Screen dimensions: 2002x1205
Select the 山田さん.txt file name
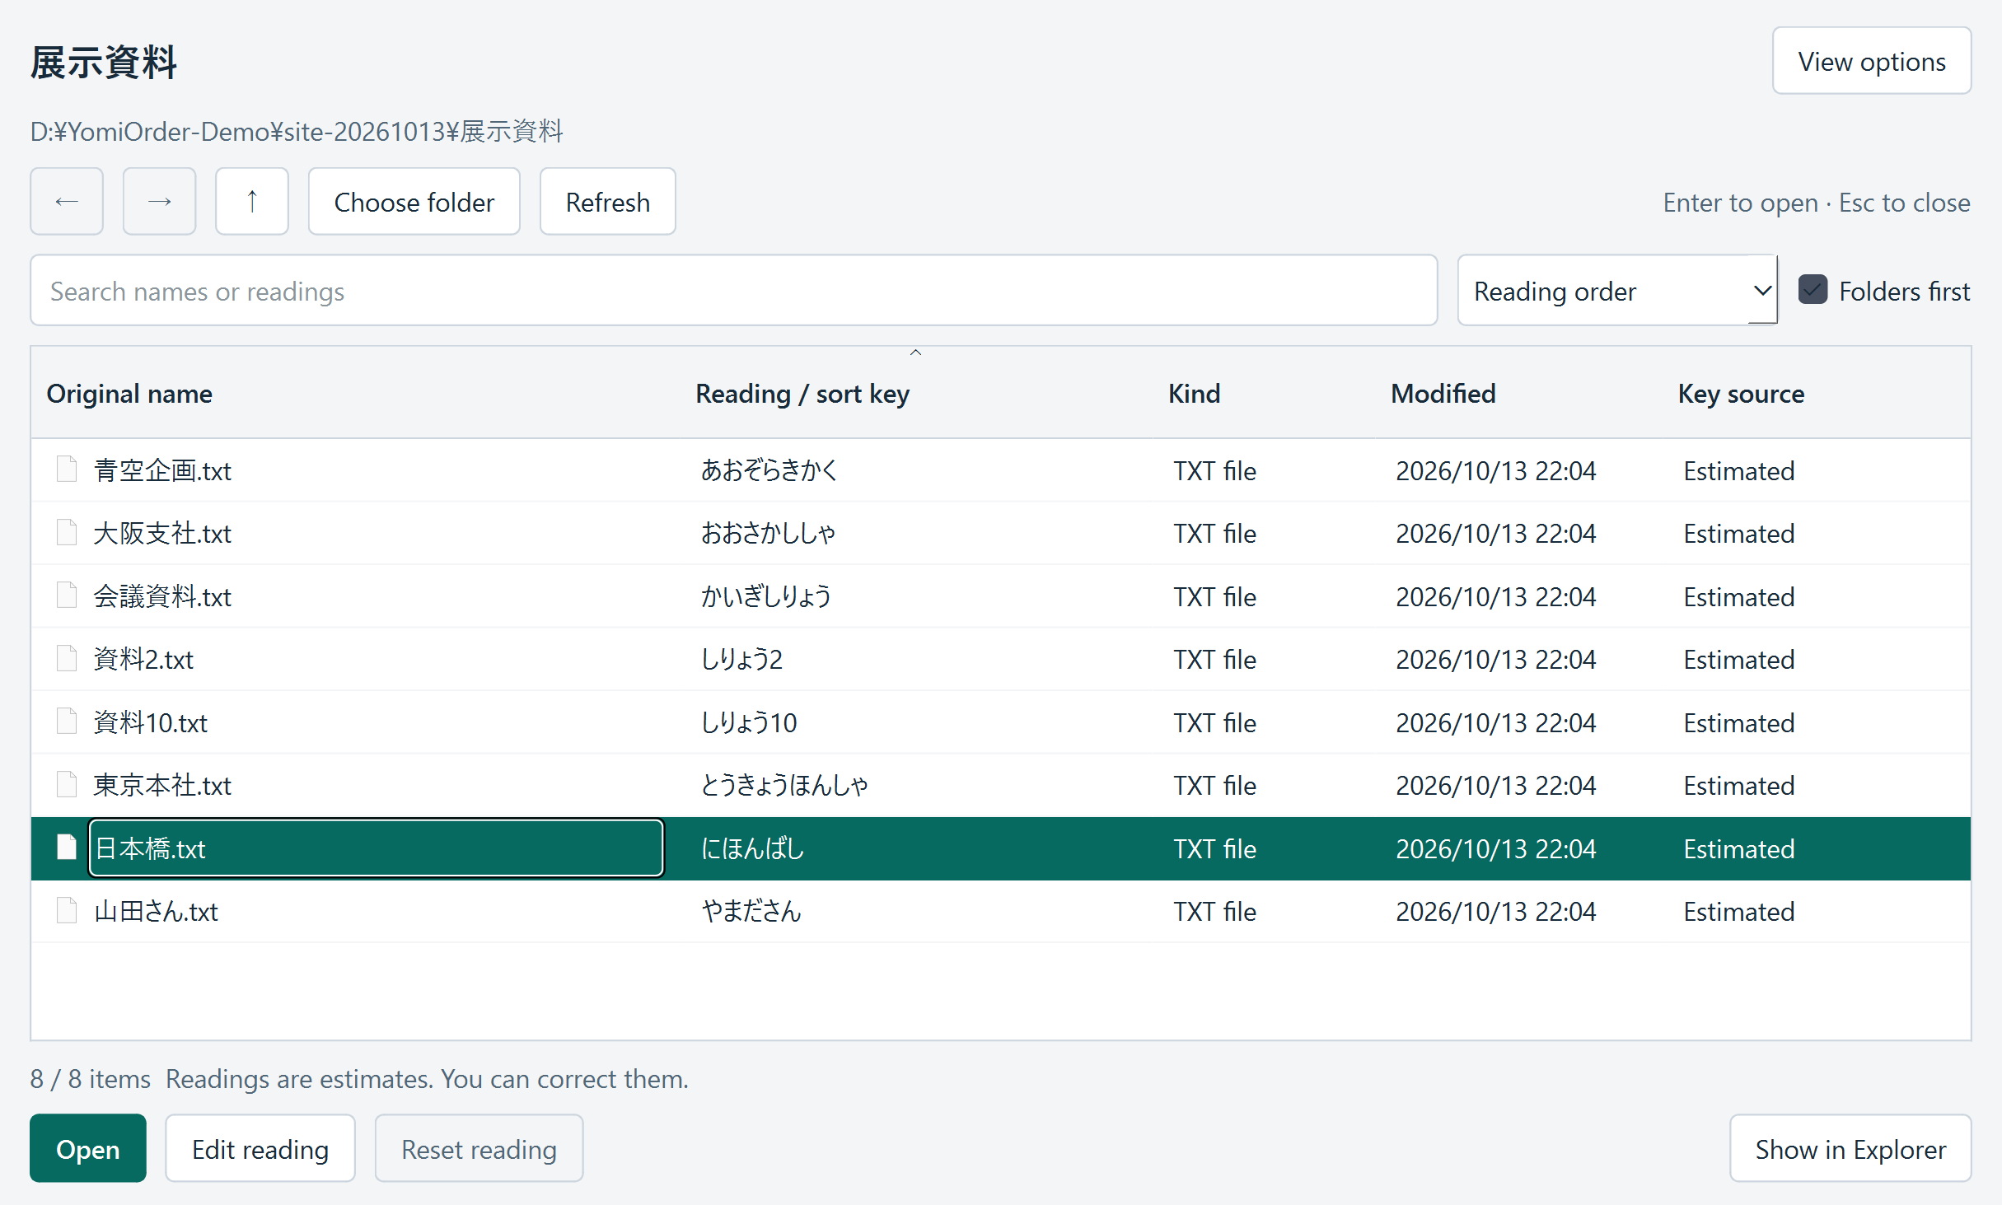156,911
